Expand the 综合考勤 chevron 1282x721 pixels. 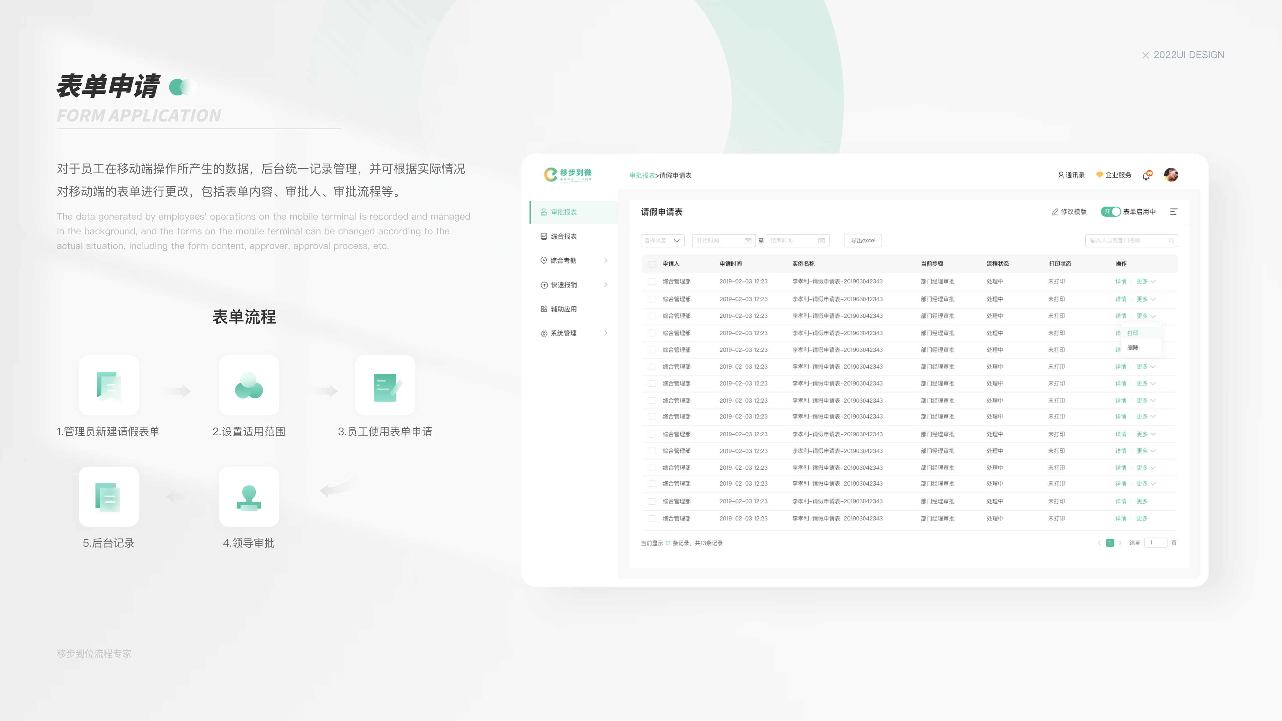coord(606,260)
